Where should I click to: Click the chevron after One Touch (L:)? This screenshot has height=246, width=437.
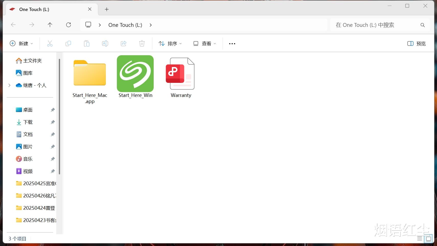151,25
